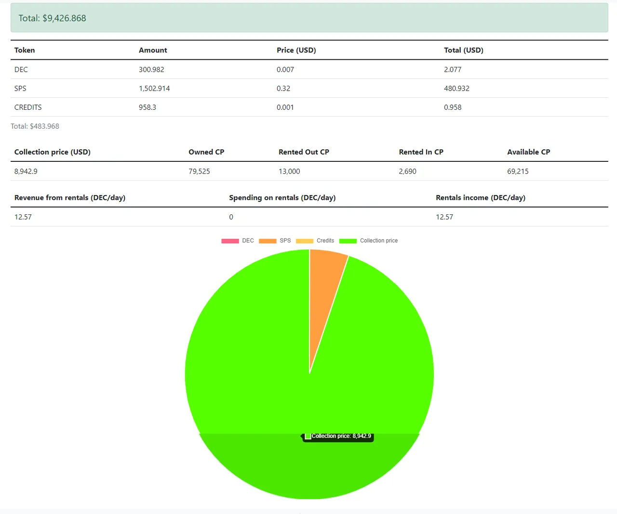
Task: Click the Owned CP header
Action: (206, 152)
